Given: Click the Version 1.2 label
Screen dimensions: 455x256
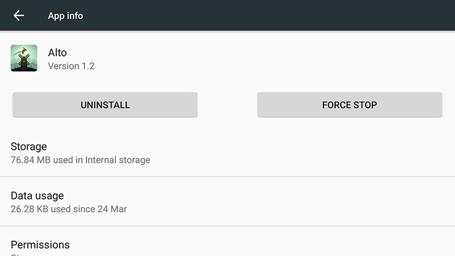Looking at the screenshot, I should 71,66.
